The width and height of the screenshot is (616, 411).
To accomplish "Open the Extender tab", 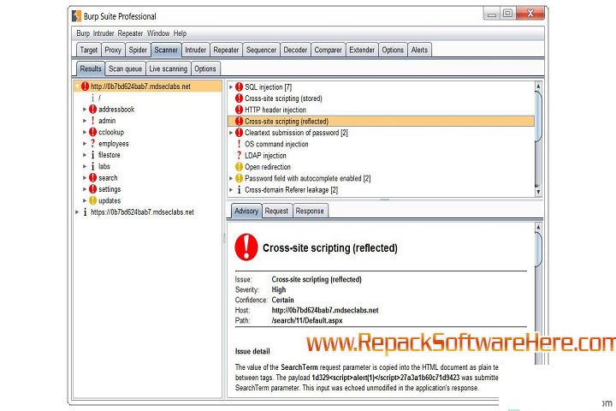I will coord(362,50).
